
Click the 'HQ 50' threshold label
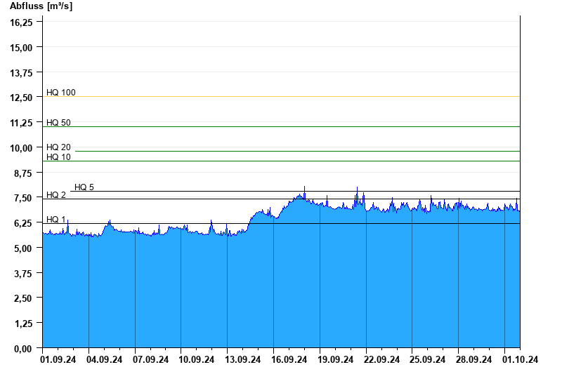click(x=58, y=122)
